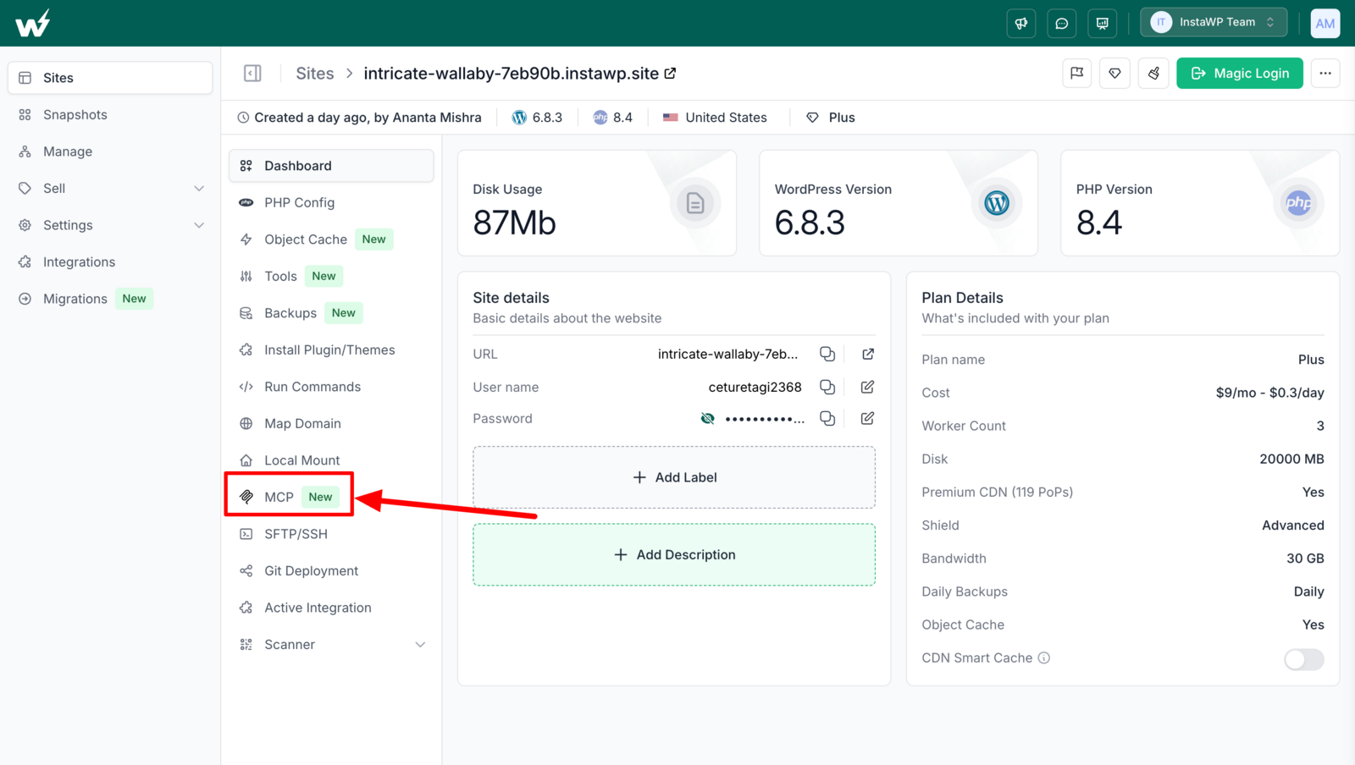The width and height of the screenshot is (1355, 765).
Task: Open Migrations in left sidebar
Action: (x=110, y=299)
